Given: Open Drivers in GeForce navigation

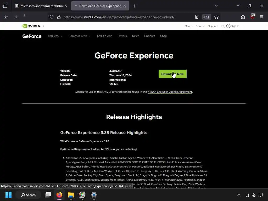Looking at the screenshot, I should click(122, 36).
